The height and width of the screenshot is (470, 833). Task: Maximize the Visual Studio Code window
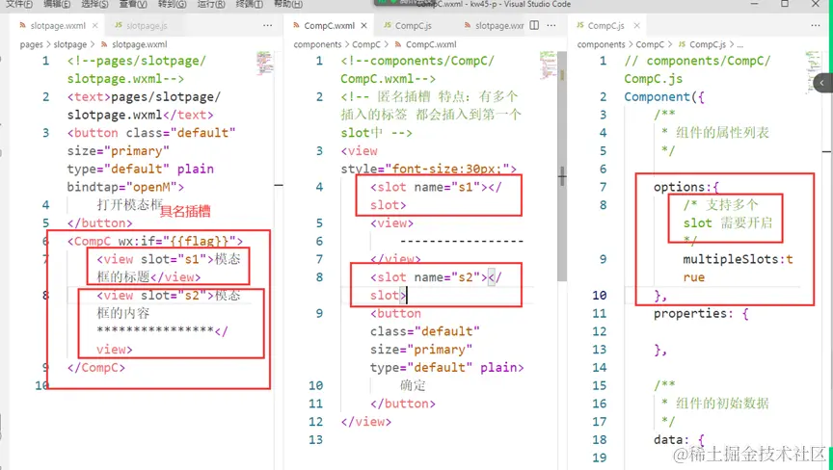pyautogui.click(x=785, y=4)
